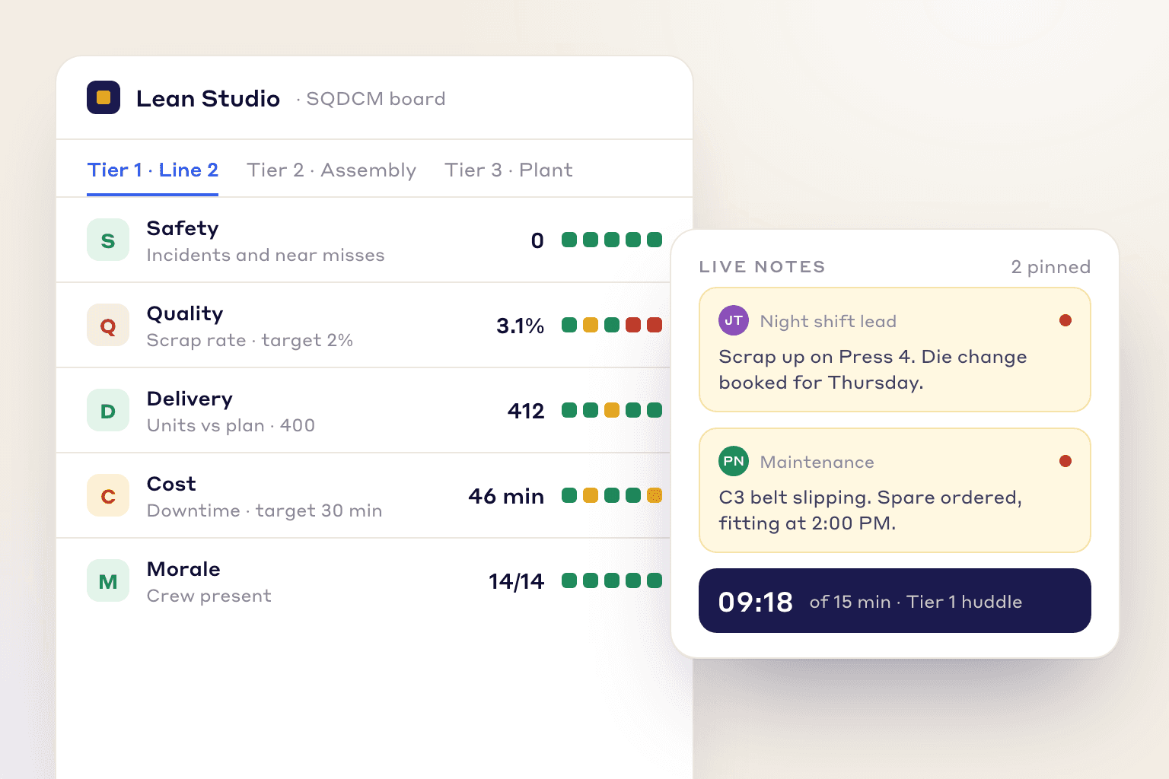Click the Maintenance author label
This screenshot has height=779, width=1169.
(817, 462)
